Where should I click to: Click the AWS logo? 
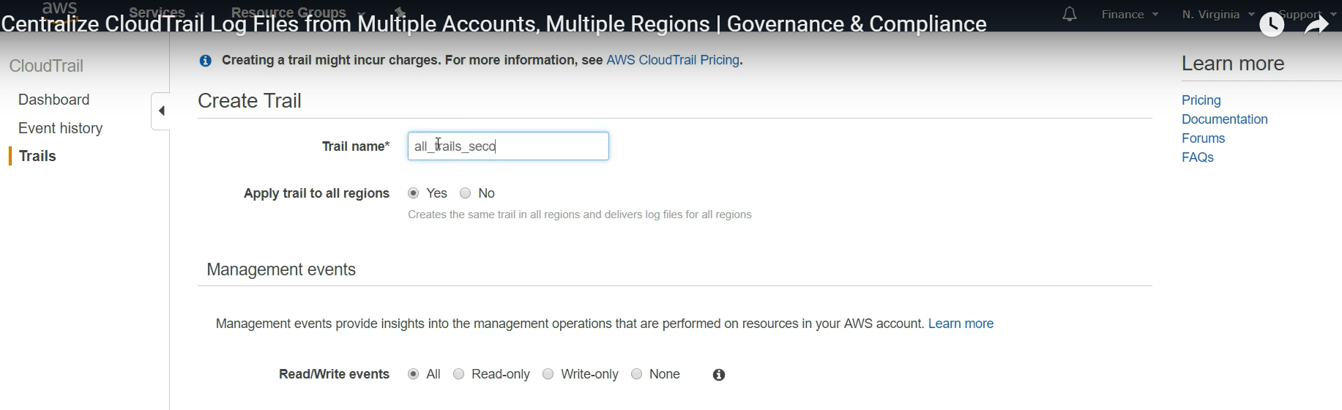[60, 10]
